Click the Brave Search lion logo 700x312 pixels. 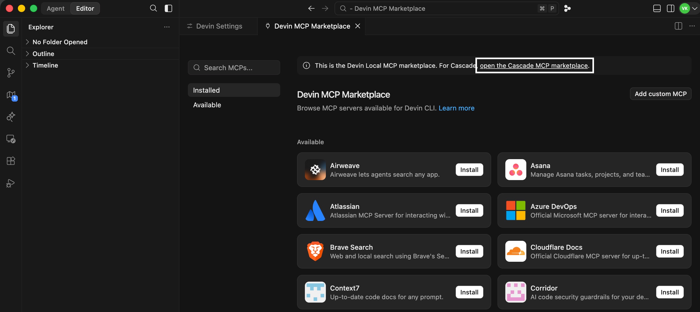pos(315,252)
